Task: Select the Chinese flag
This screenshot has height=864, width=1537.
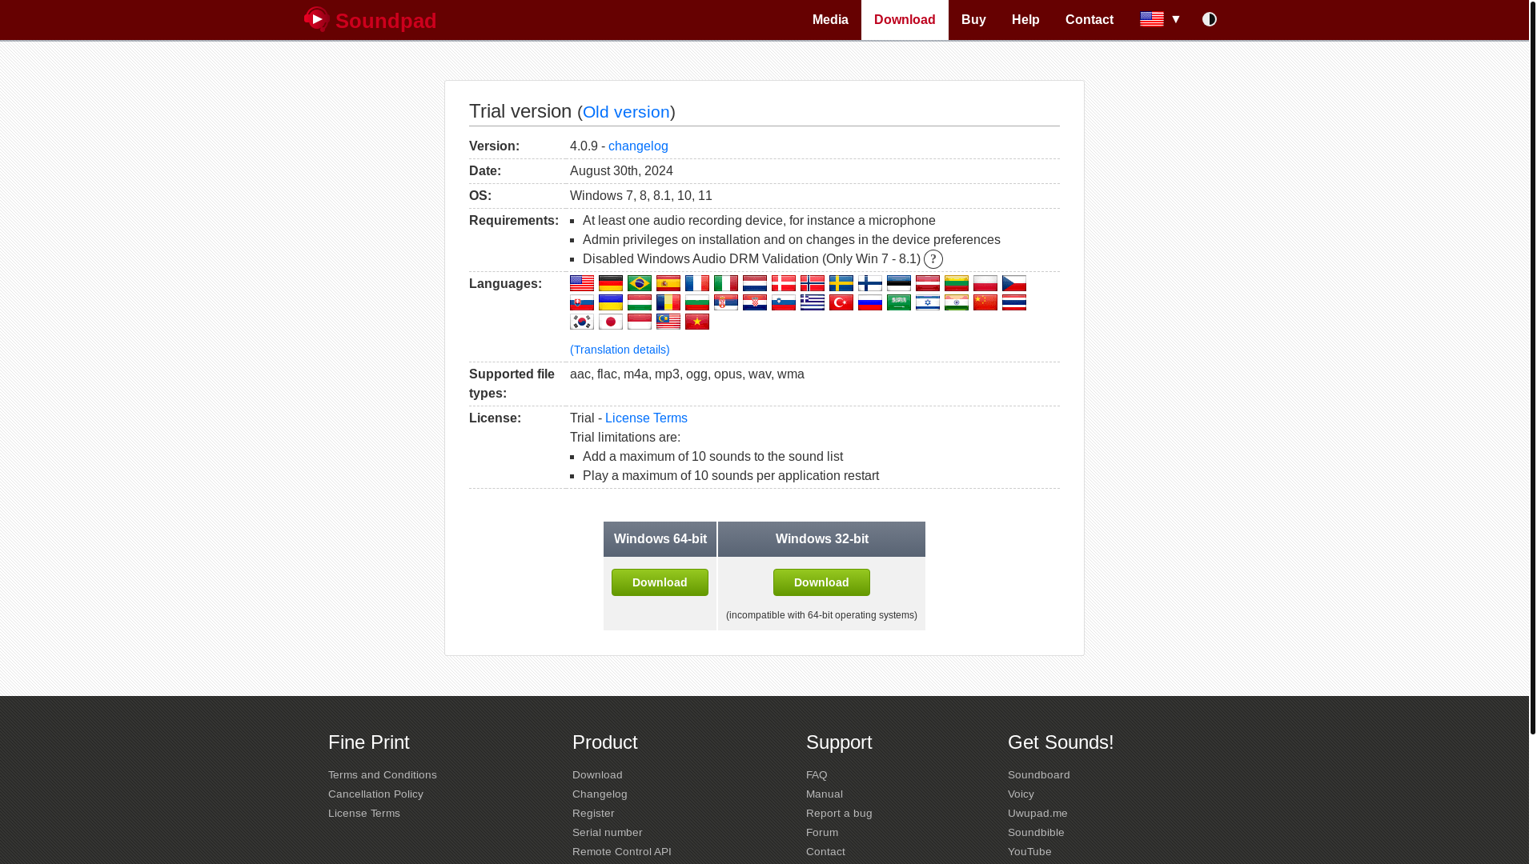Action: 985,302
